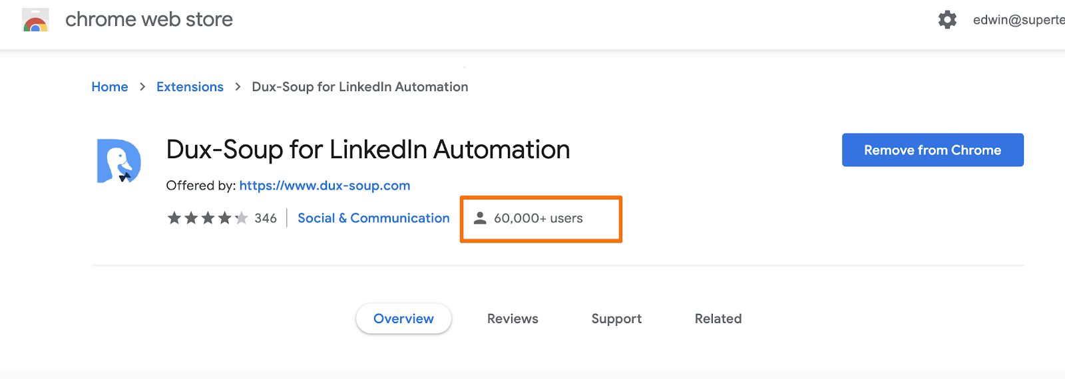This screenshot has height=379, width=1065.
Task: Click the breadcrumb chevron after Home
Action: [142, 87]
